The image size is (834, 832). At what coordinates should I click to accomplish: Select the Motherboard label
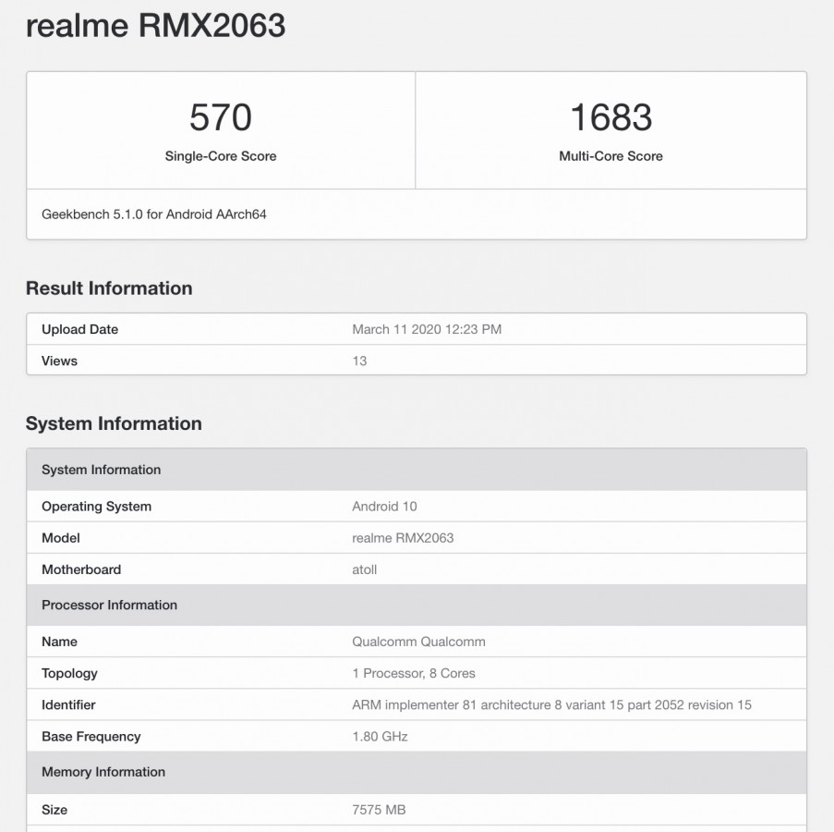click(x=81, y=569)
